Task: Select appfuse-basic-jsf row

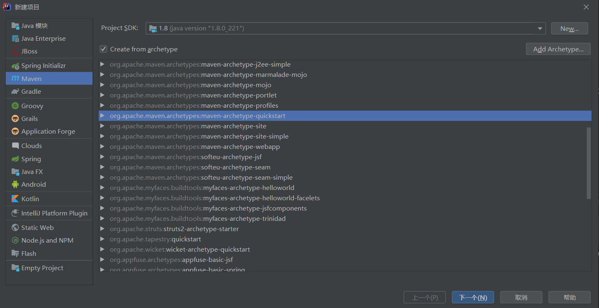Action: tap(345, 260)
